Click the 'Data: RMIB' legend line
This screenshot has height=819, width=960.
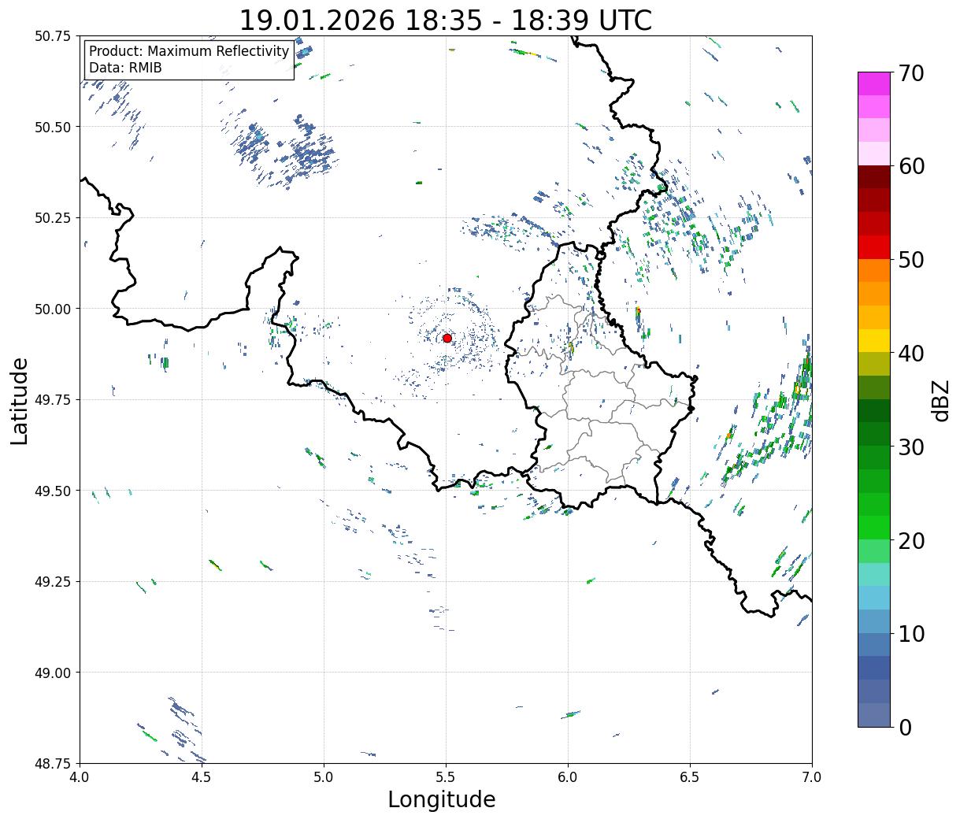coord(125,68)
